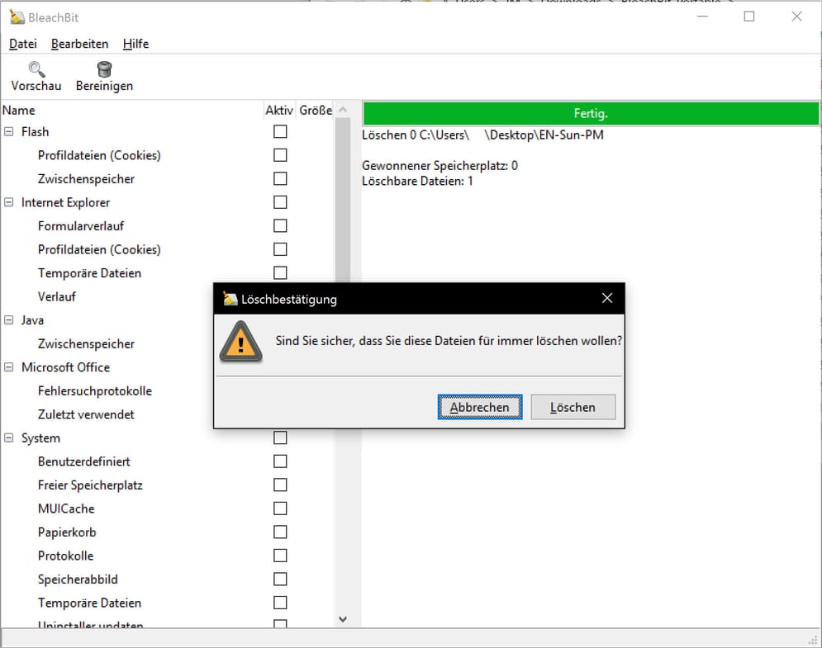
Task: Click the resize grip in the status bar corner
Action: point(814,640)
